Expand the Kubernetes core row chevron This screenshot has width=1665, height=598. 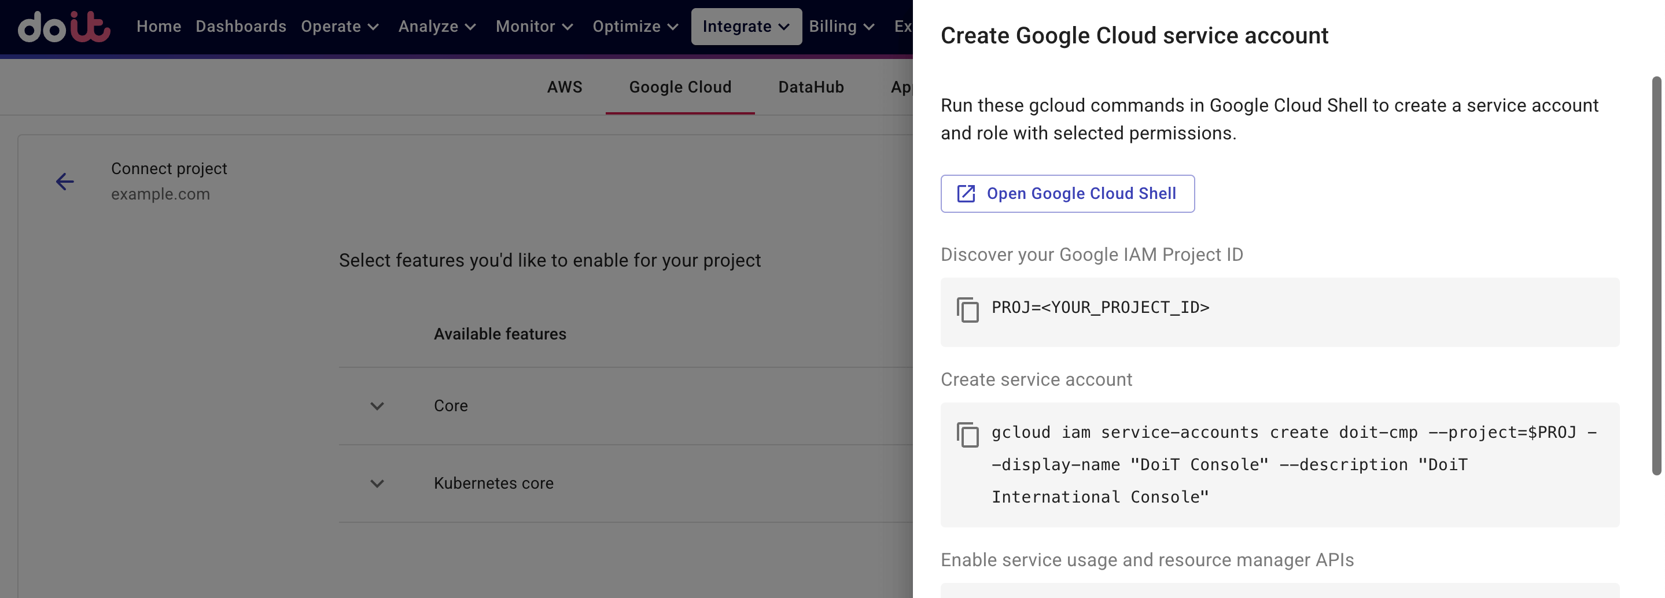click(x=377, y=483)
